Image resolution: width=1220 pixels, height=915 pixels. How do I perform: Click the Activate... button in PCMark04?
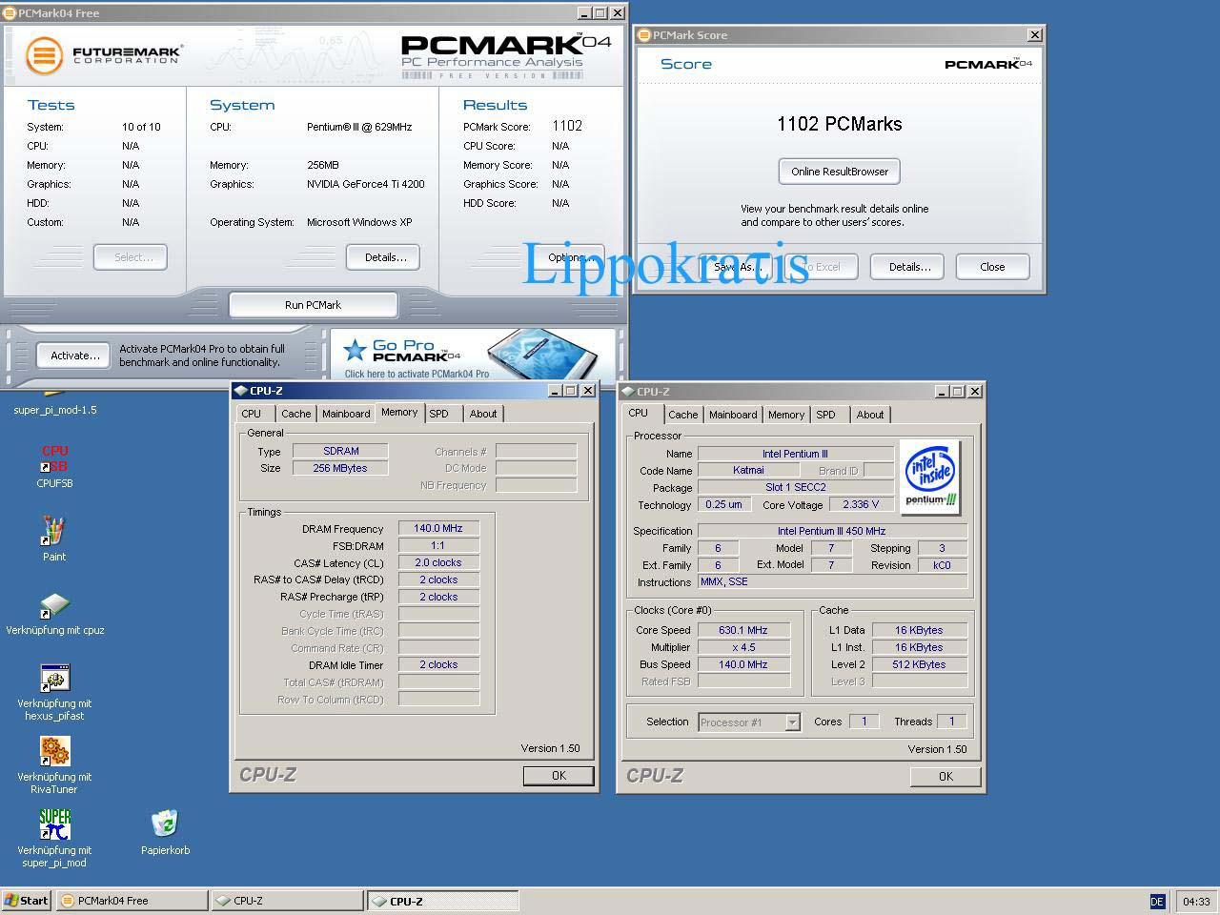click(75, 356)
